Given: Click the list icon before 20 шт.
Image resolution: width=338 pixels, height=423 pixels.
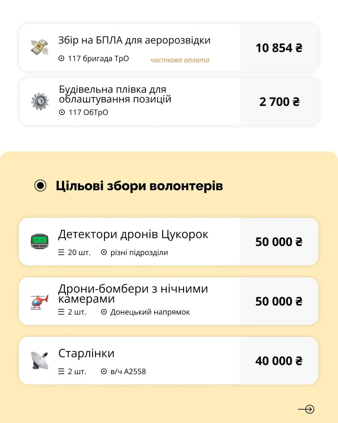Looking at the screenshot, I should tap(61, 253).
